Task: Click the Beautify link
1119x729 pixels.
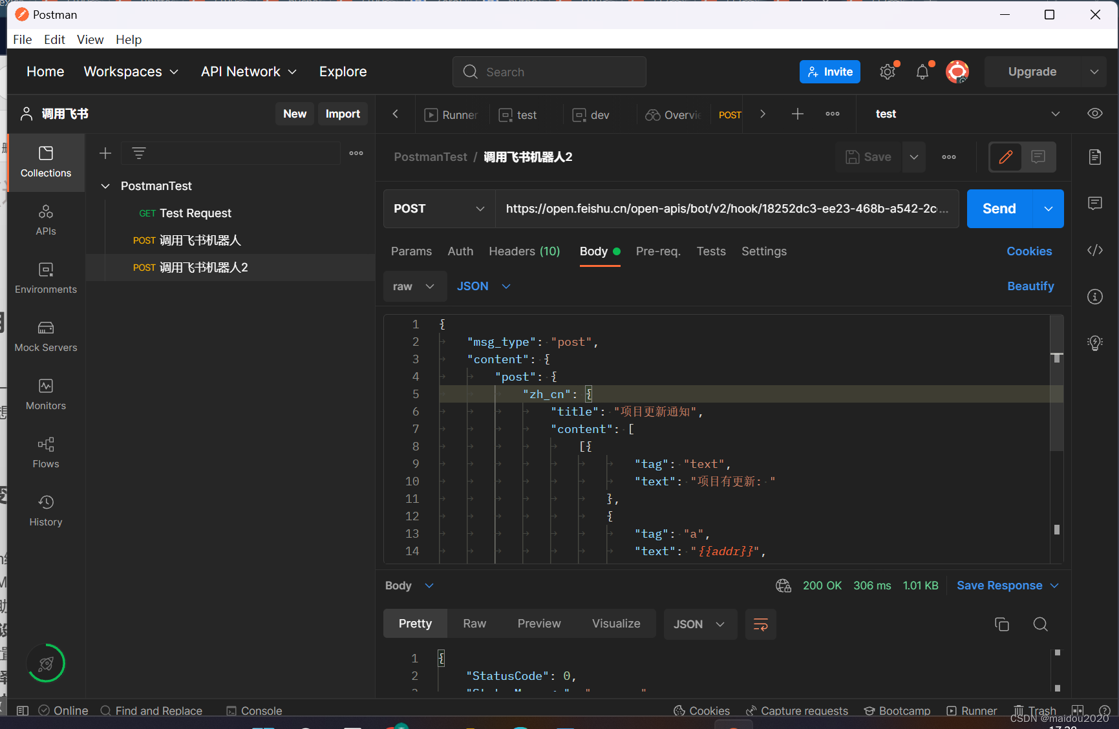Action: (x=1030, y=286)
